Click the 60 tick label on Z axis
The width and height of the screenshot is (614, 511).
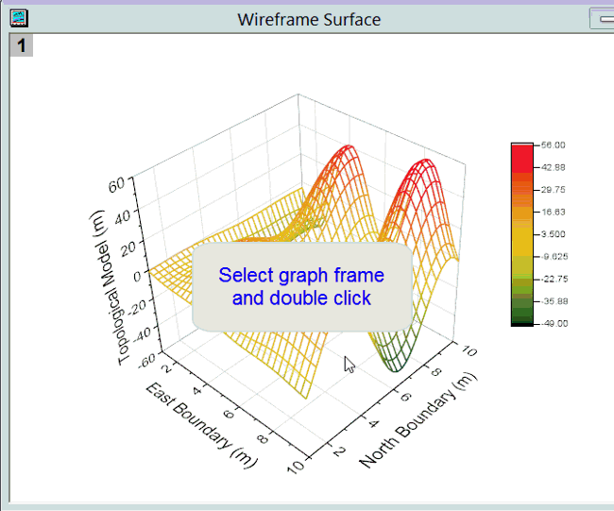[115, 186]
